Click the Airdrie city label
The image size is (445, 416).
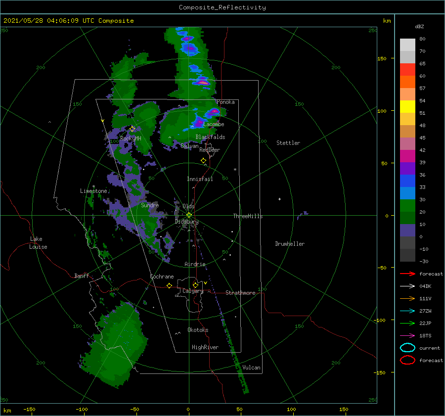click(x=195, y=264)
